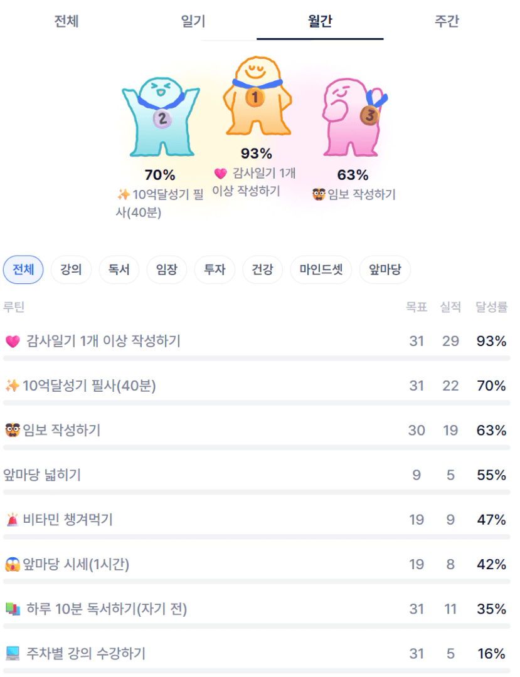
Task: Switch to the 일기 tab
Action: click(193, 21)
